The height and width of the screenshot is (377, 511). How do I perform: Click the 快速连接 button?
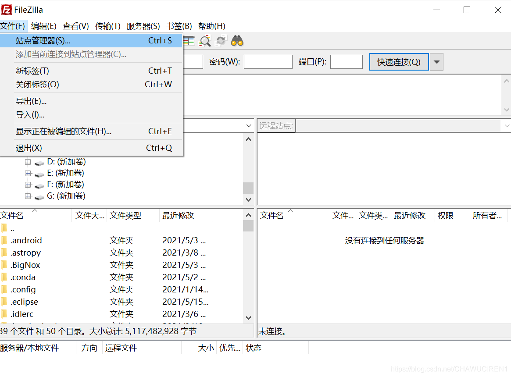tap(398, 61)
